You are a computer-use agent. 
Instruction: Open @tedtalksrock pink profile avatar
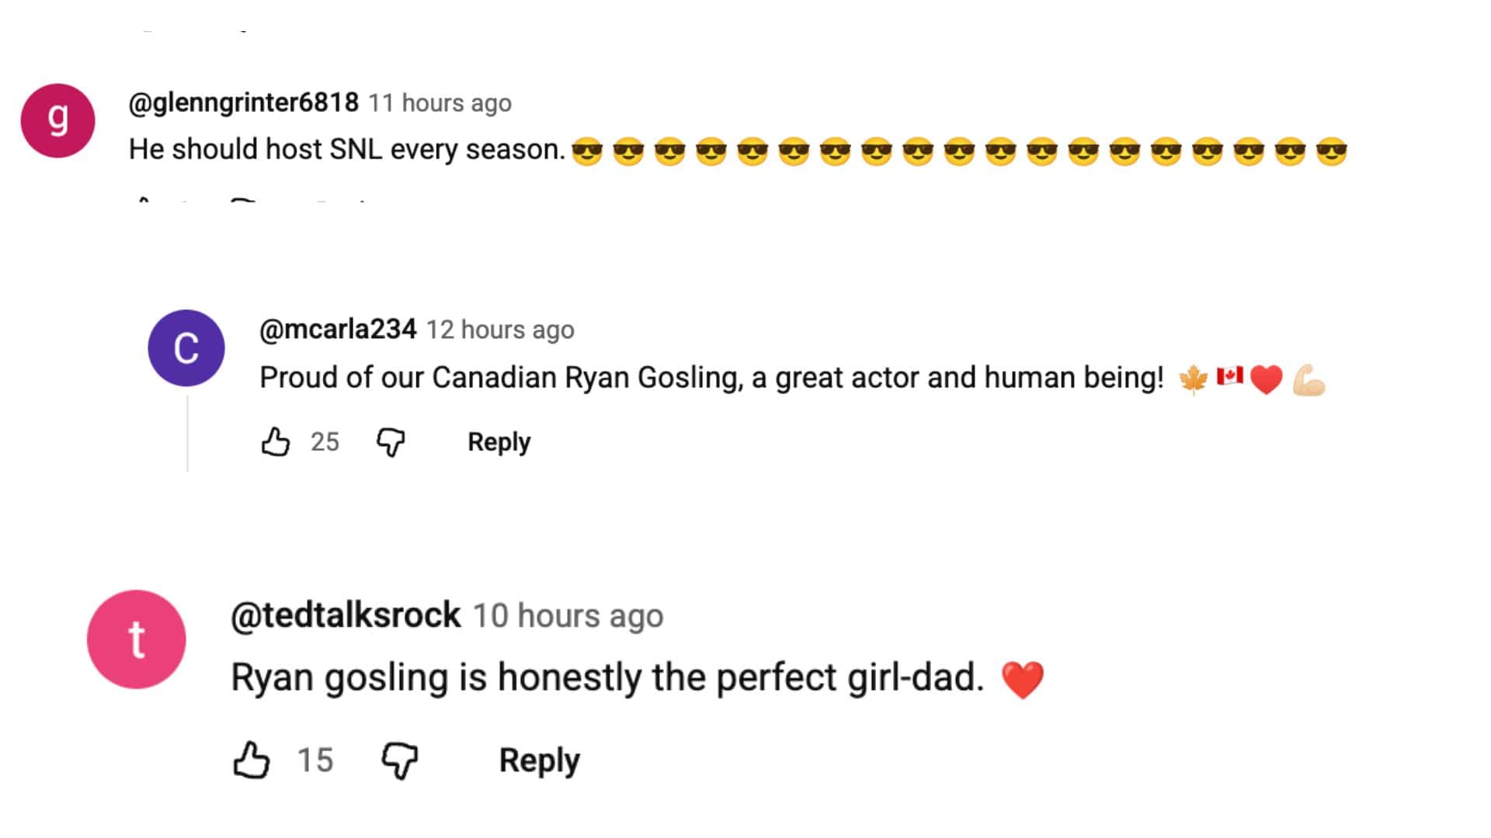click(137, 639)
